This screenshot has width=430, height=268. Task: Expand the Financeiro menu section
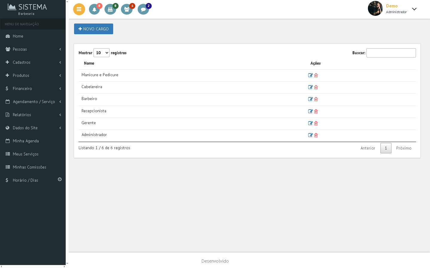[33, 88]
